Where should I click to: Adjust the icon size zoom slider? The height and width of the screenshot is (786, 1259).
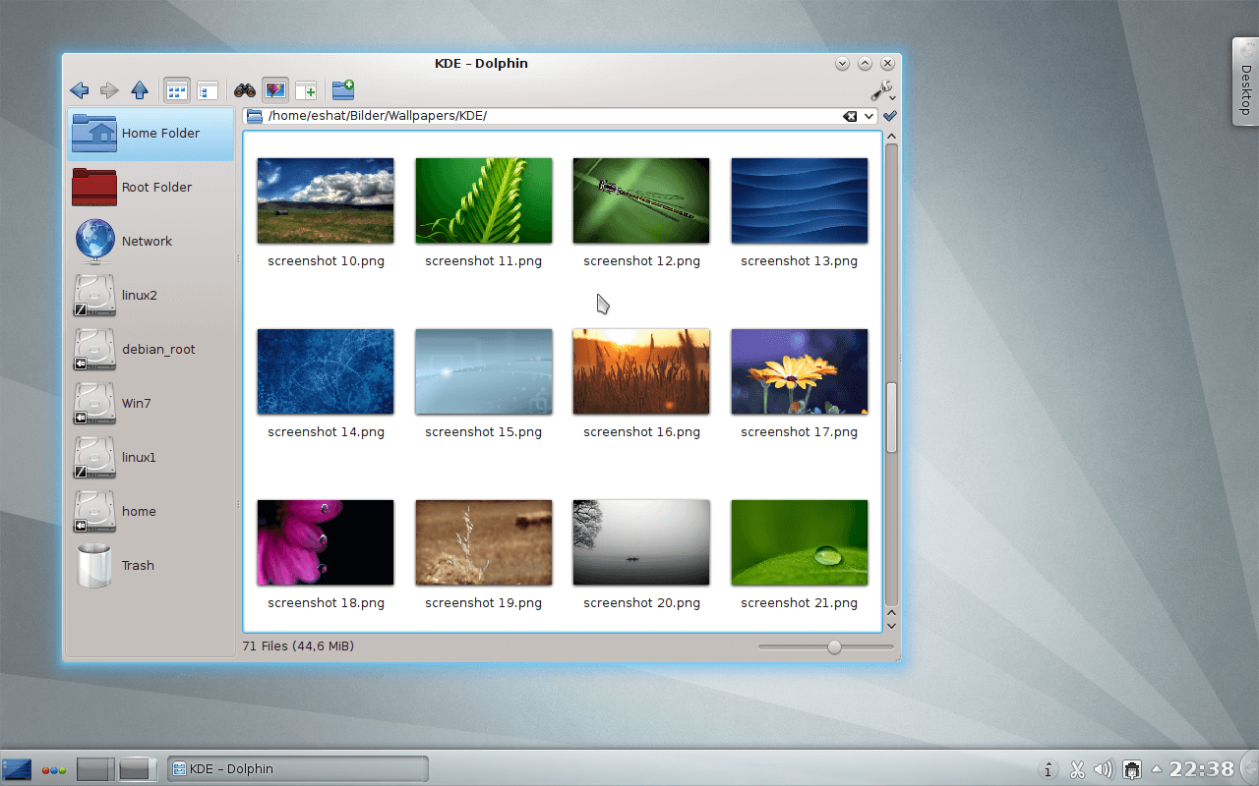click(x=834, y=646)
